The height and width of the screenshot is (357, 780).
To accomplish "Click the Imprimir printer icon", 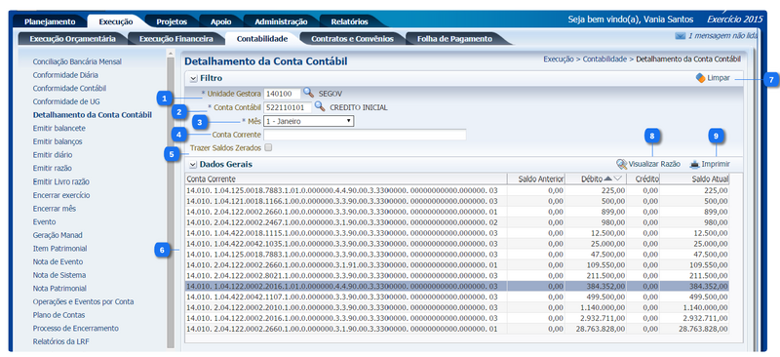I will coord(694,164).
